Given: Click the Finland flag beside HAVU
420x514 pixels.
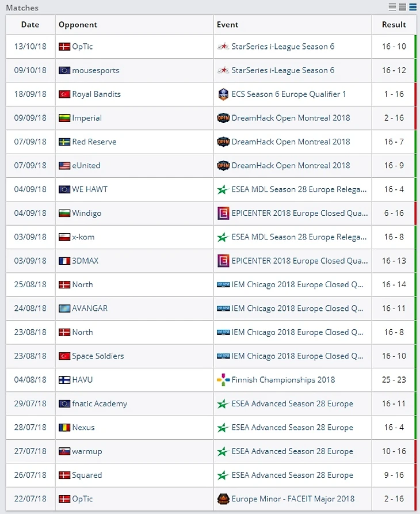Looking at the screenshot, I should coord(64,380).
